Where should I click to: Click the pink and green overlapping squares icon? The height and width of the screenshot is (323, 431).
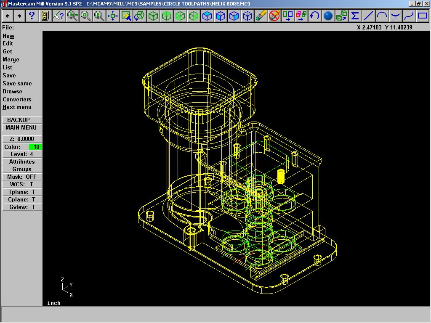(x=301, y=16)
